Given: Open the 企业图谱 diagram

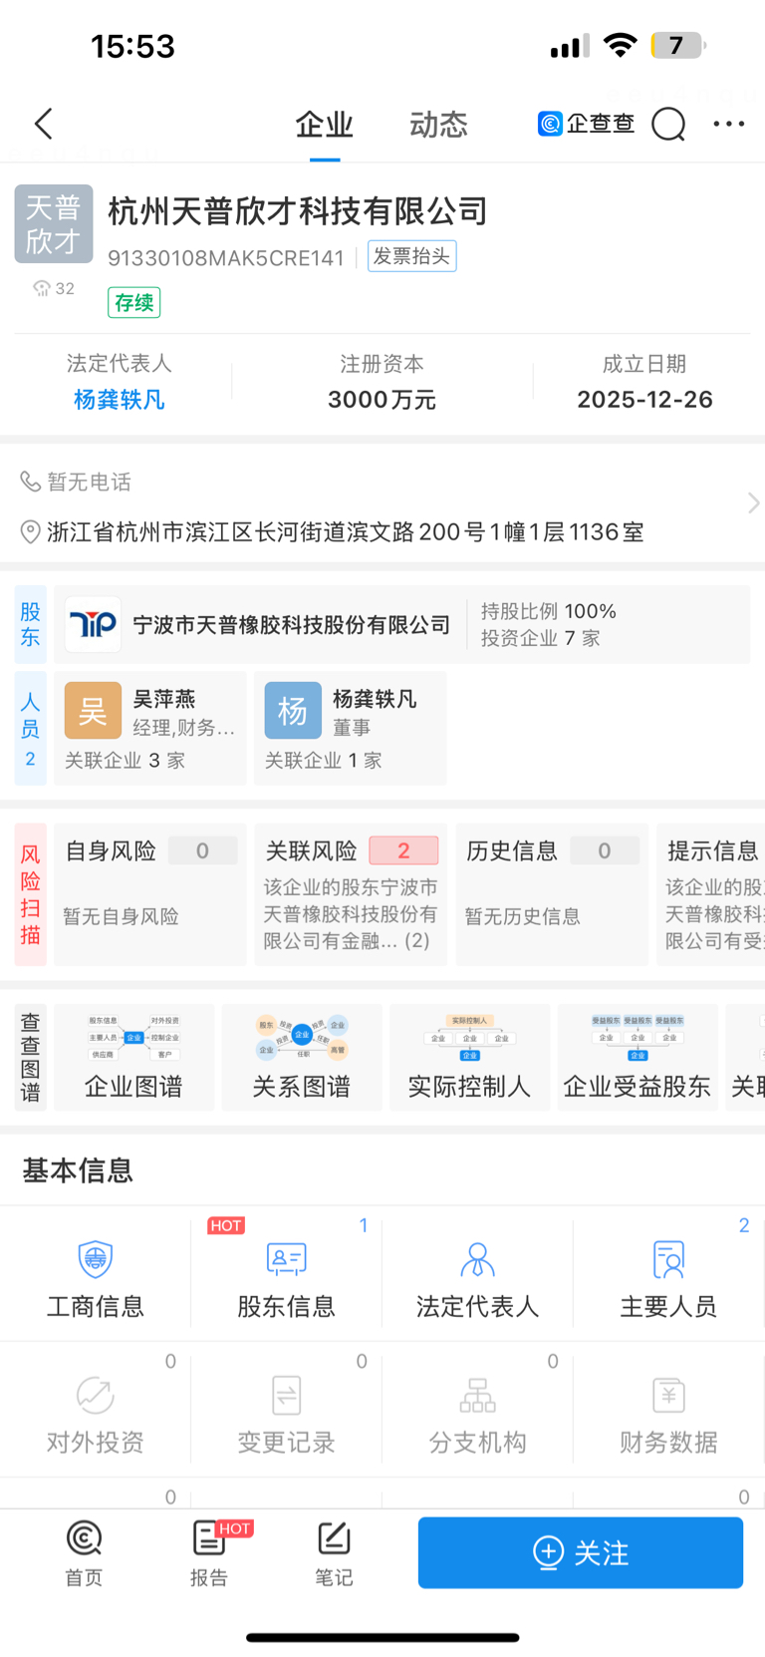Looking at the screenshot, I should click(x=134, y=1057).
